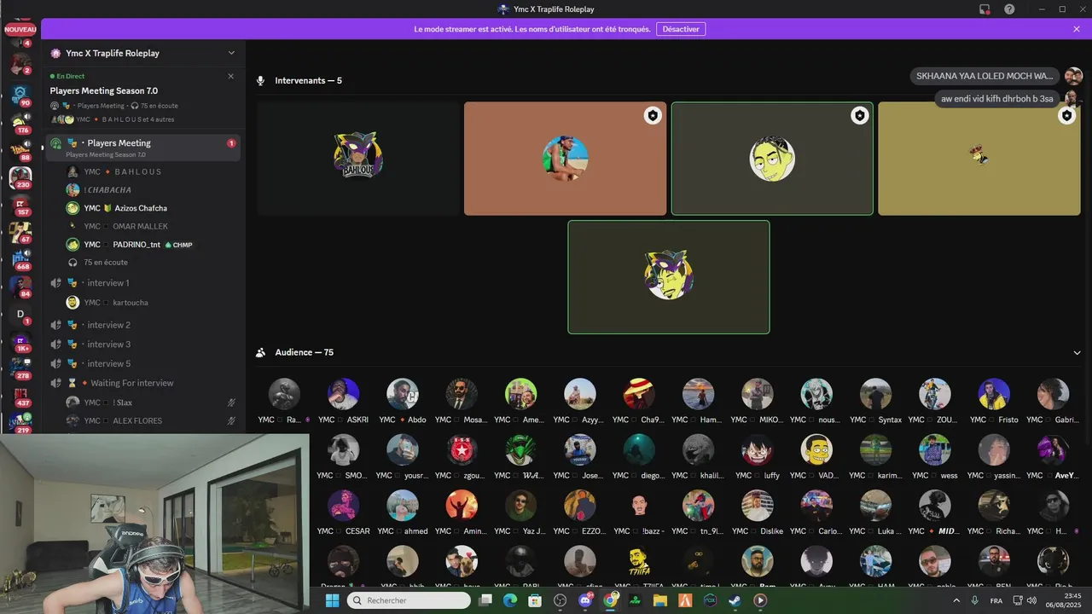Click the '75 en écoute' listeners row
The width and height of the screenshot is (1092, 614).
[x=151, y=263]
